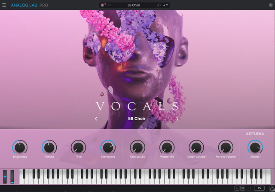Go to next sound using the right chevron
Screen dimensions: 275x192
177,119
